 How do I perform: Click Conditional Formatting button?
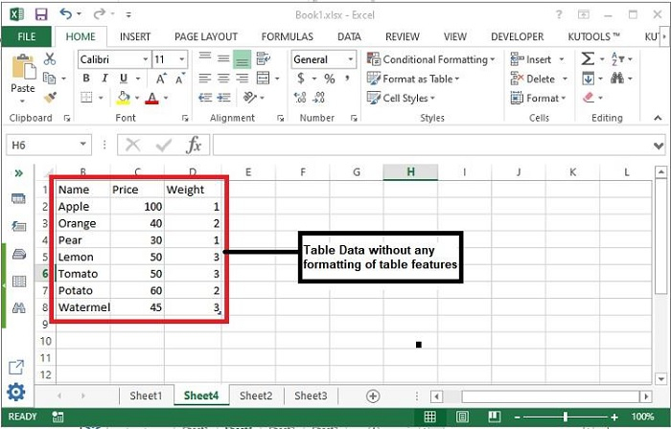click(431, 59)
